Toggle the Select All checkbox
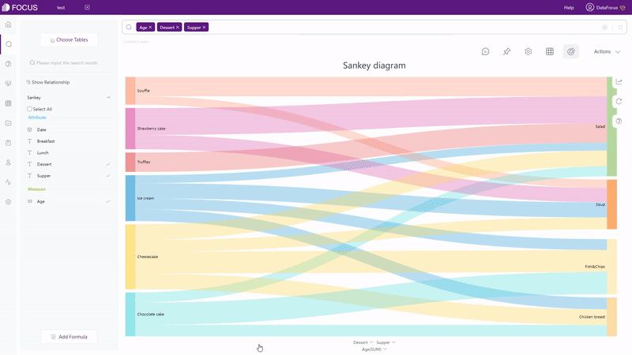The image size is (632, 355). (x=29, y=109)
